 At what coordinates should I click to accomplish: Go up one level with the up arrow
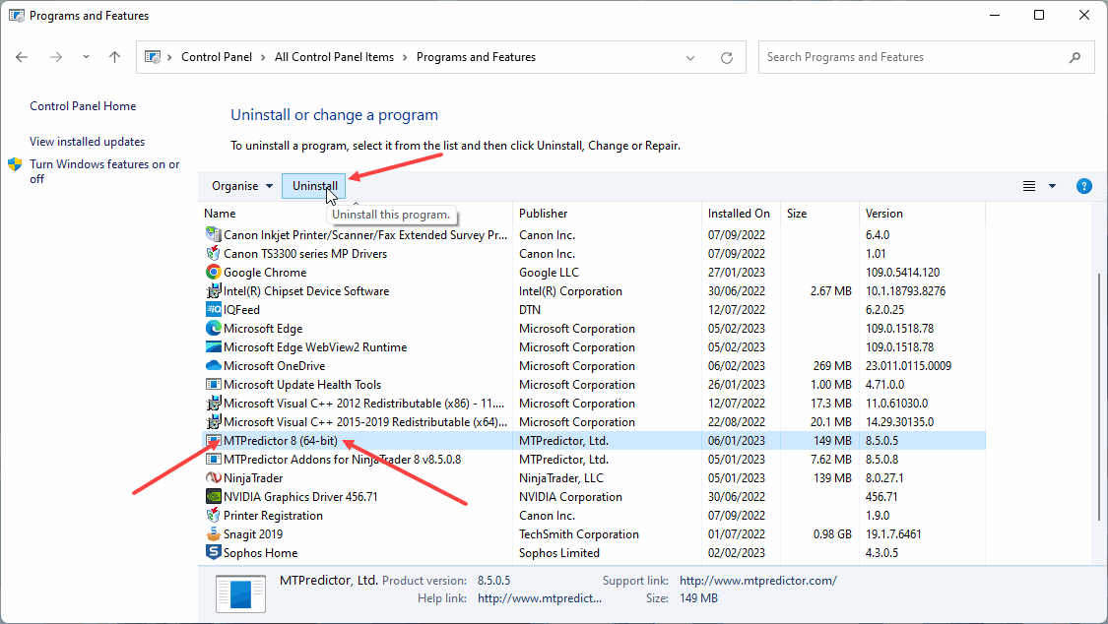pyautogui.click(x=114, y=57)
